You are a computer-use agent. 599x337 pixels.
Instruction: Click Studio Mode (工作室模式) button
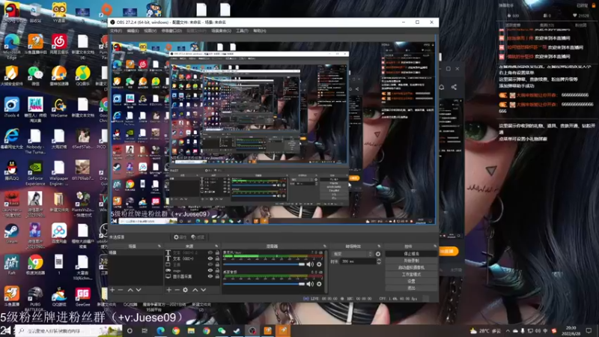pyautogui.click(x=411, y=274)
